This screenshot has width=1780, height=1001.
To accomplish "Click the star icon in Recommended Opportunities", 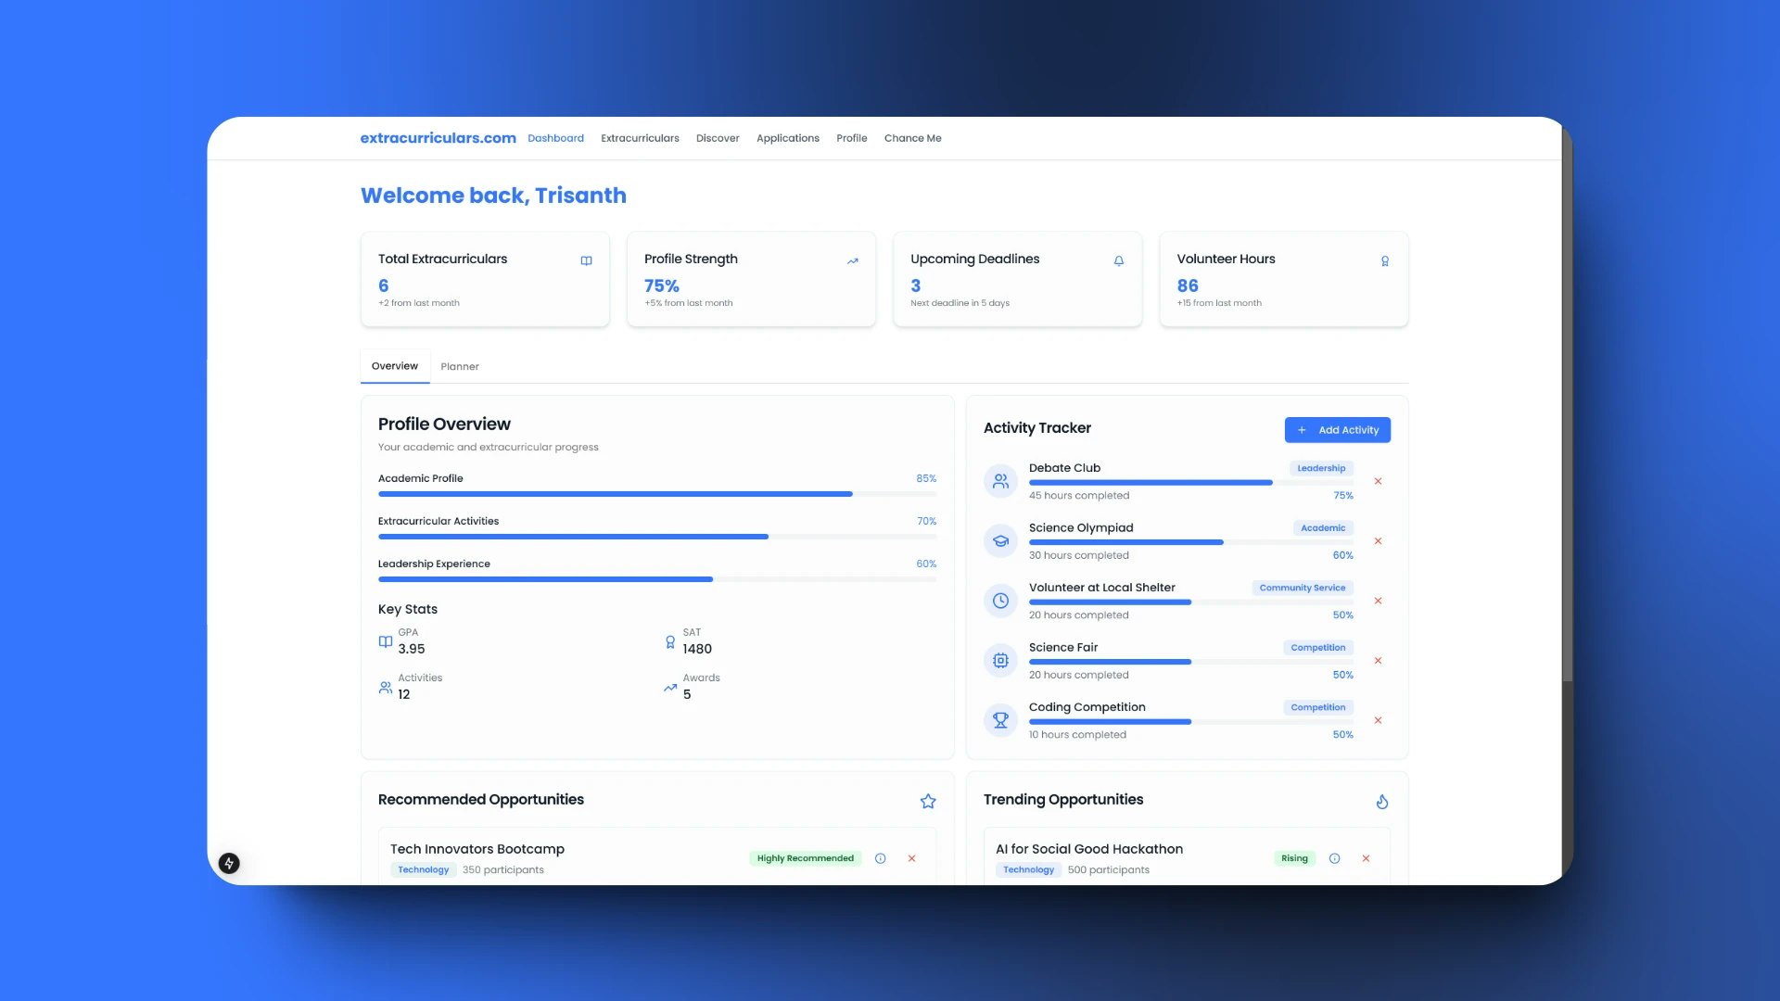I will click(927, 801).
